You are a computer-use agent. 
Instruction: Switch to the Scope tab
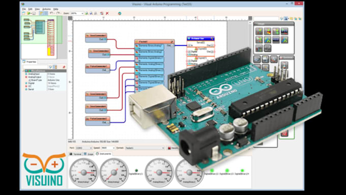[x=89, y=154]
